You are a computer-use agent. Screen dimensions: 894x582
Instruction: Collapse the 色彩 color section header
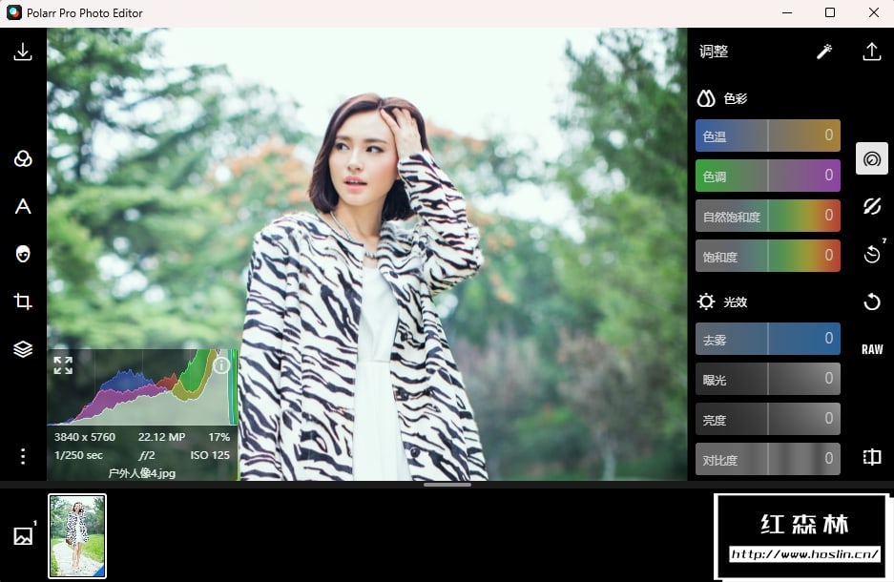[x=722, y=98]
